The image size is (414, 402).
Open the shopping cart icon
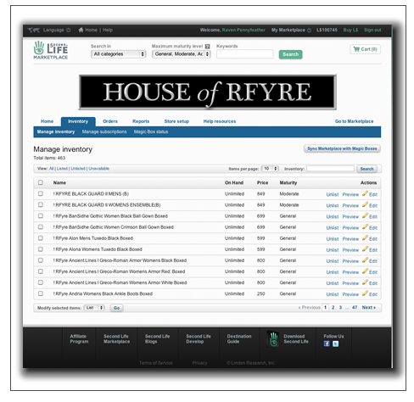tap(356, 49)
